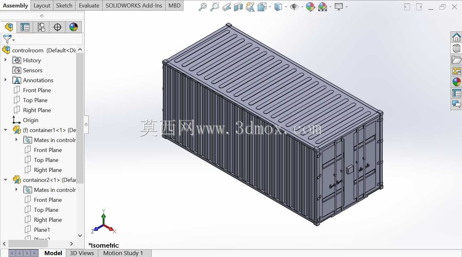Open the FeatureManager Design Tree tab

[x=9, y=27]
